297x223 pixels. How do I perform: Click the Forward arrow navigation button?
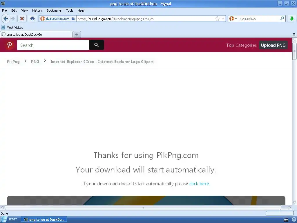(x=13, y=19)
